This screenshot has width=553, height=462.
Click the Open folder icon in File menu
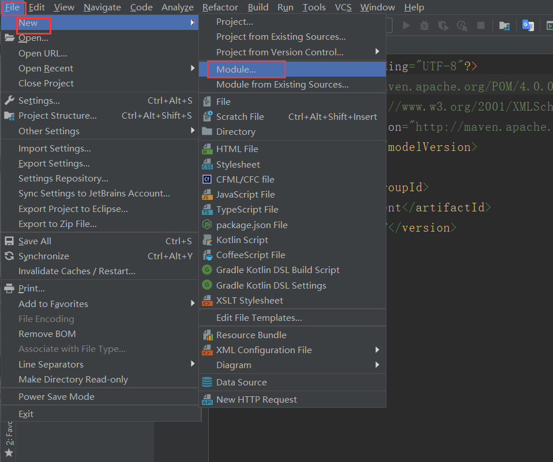pyautogui.click(x=10, y=37)
